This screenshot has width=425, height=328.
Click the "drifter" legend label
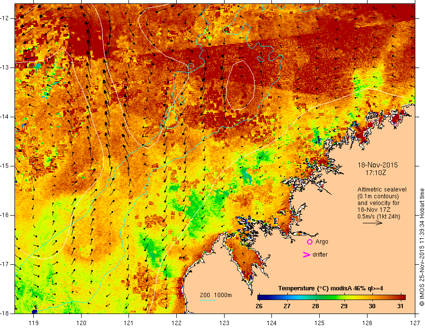(320, 255)
